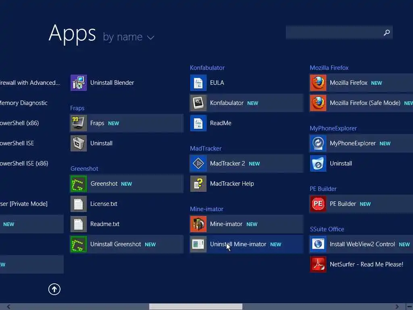
Task: Open the Readme.txt document icon
Action: tap(79, 224)
